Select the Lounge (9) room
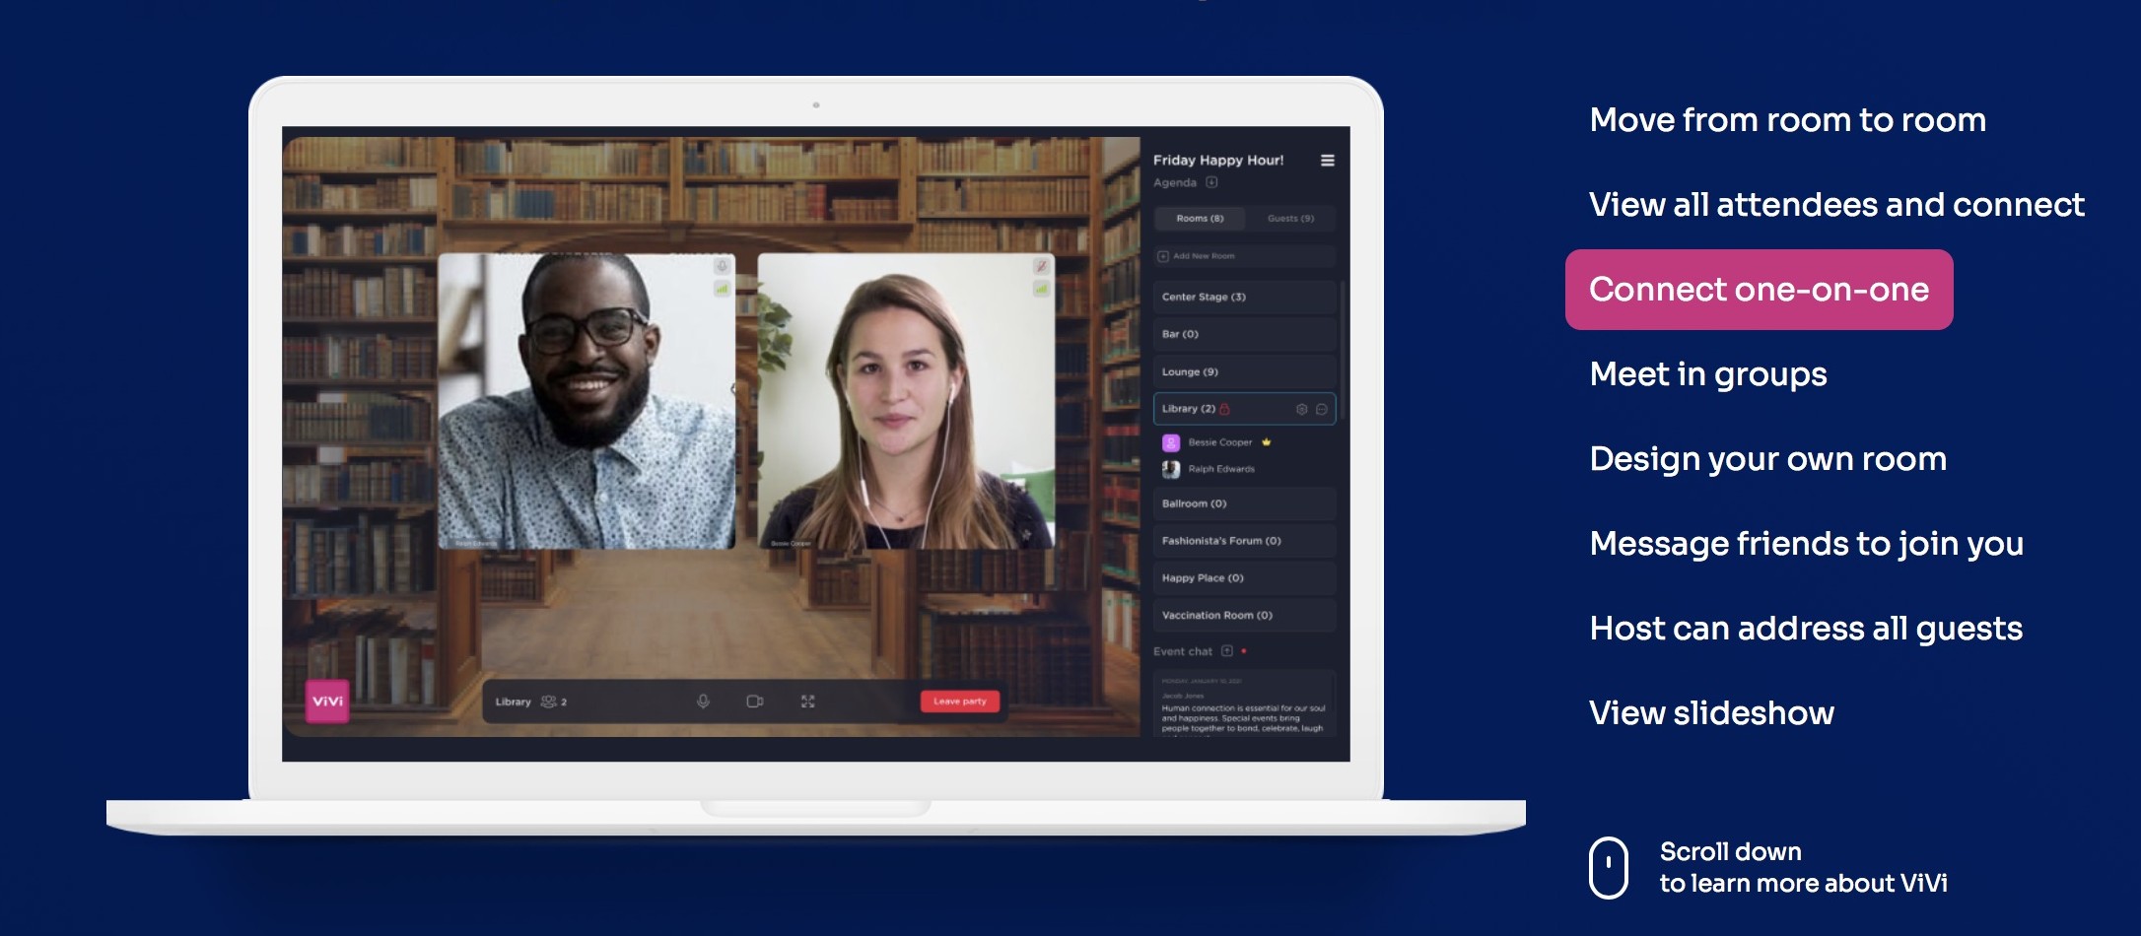This screenshot has width=2141, height=936. coord(1245,371)
